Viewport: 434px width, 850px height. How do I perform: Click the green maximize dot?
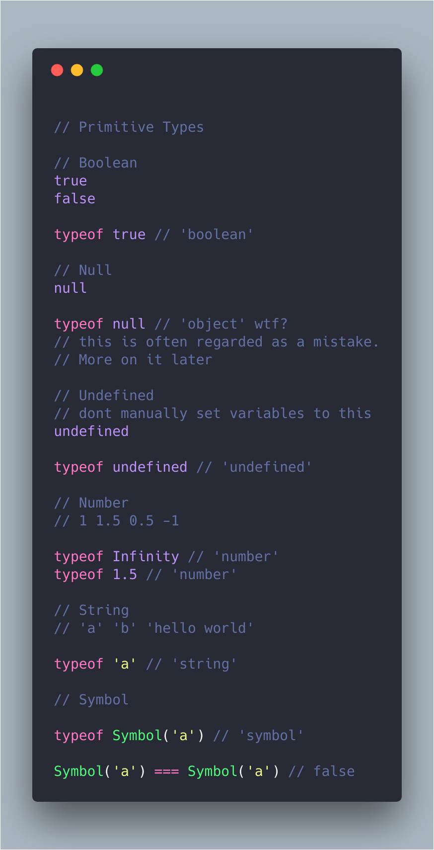pyautogui.click(x=97, y=70)
